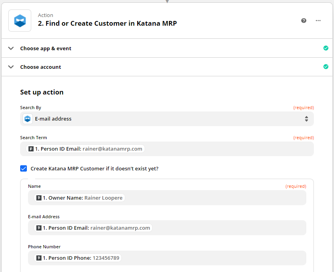The height and width of the screenshot is (272, 334).
Task: Click the green checkmark beside Choose app & event
Action: (x=326, y=48)
